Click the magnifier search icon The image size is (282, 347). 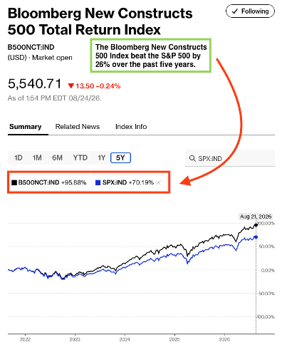click(192, 158)
